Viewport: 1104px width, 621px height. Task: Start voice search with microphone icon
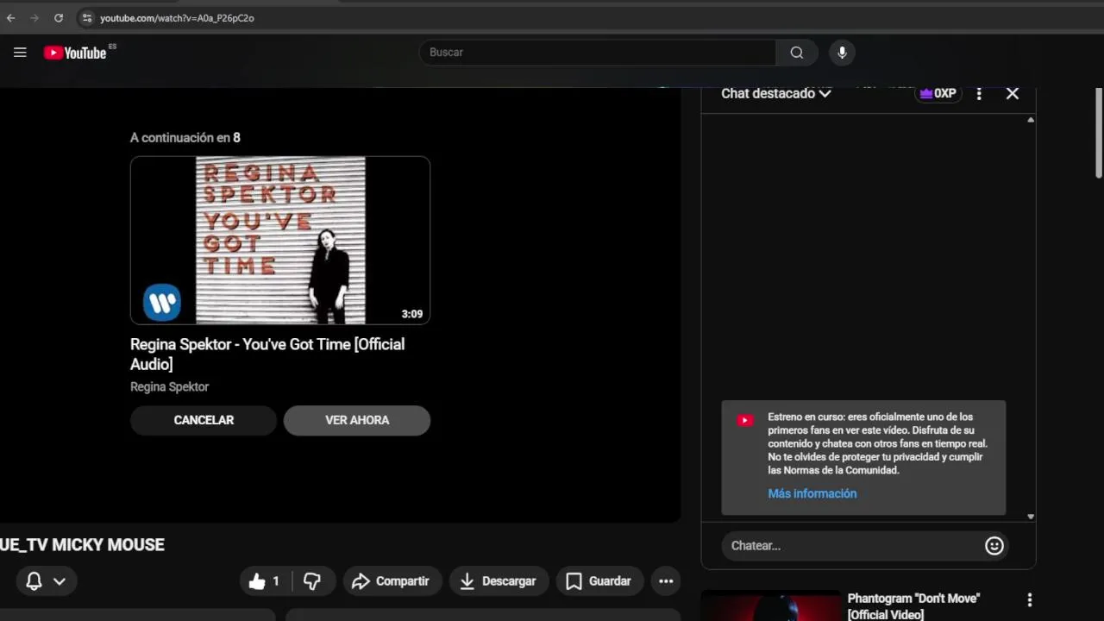click(842, 53)
